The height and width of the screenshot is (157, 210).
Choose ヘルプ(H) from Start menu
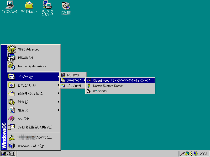(x=33, y=119)
